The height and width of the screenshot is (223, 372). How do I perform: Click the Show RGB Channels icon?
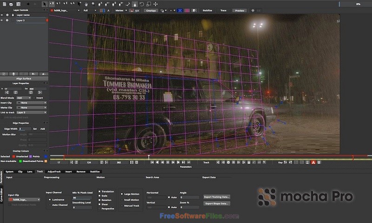coord(102,10)
